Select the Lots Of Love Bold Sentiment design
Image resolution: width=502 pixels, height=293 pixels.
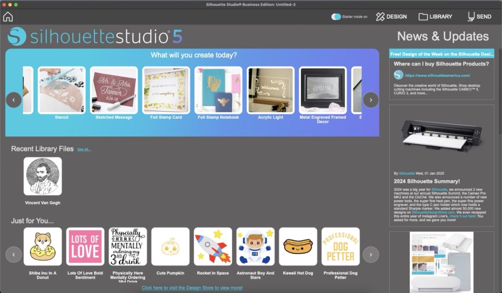click(x=85, y=247)
